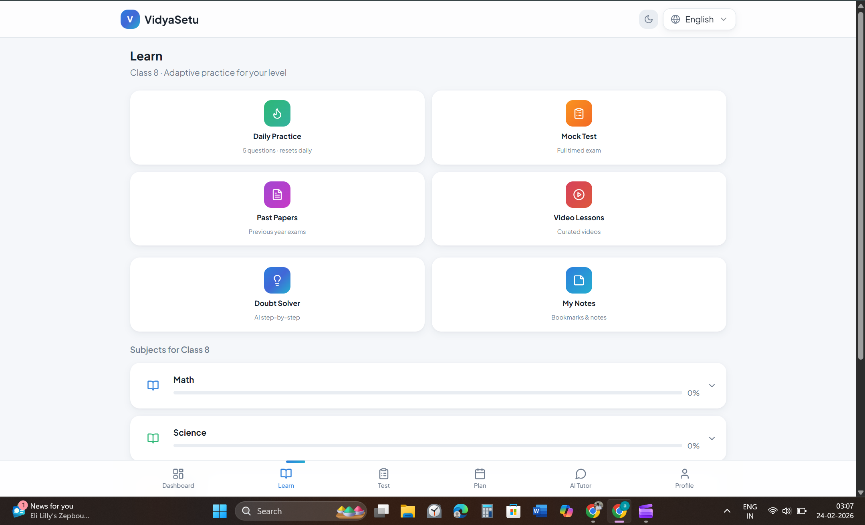
Task: Open Video Lessons play icon
Action: [579, 195]
